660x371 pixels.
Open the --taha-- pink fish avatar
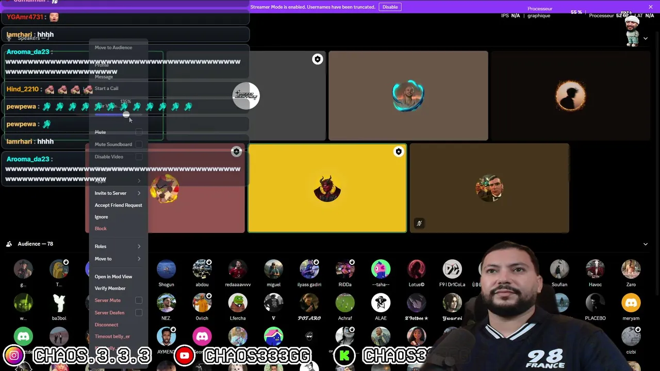click(381, 269)
